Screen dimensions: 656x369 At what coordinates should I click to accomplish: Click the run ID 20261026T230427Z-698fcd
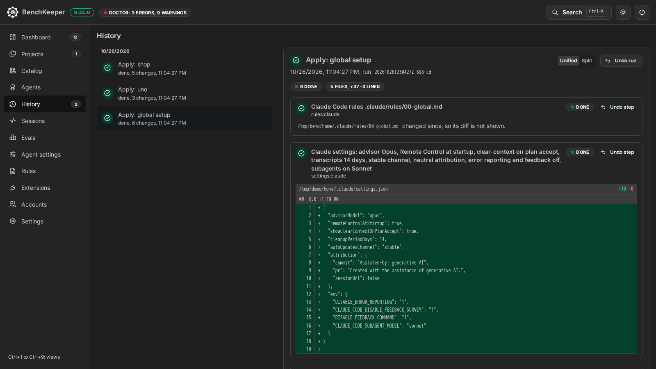click(403, 72)
